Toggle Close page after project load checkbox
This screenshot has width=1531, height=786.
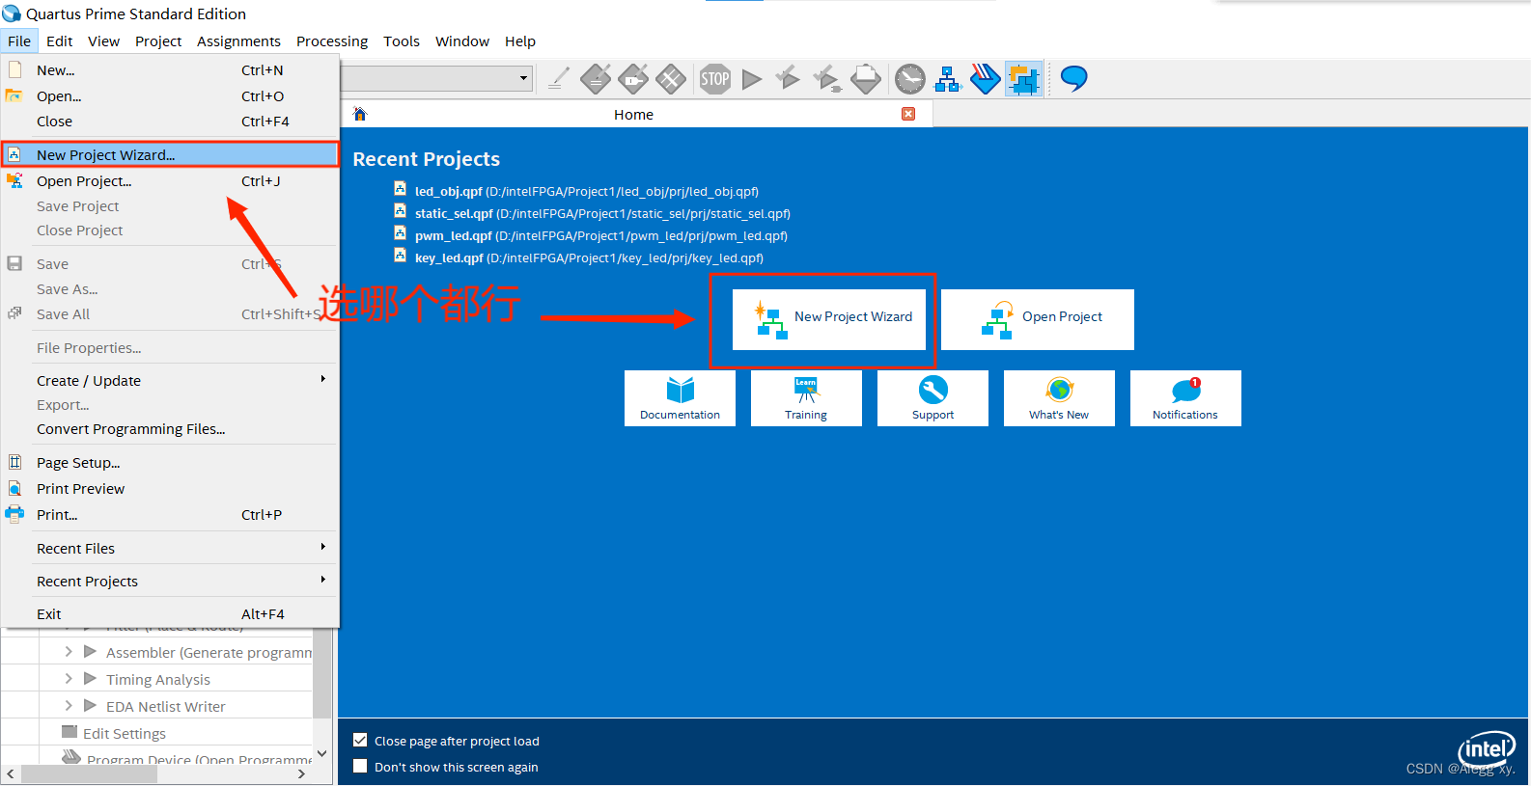(360, 741)
